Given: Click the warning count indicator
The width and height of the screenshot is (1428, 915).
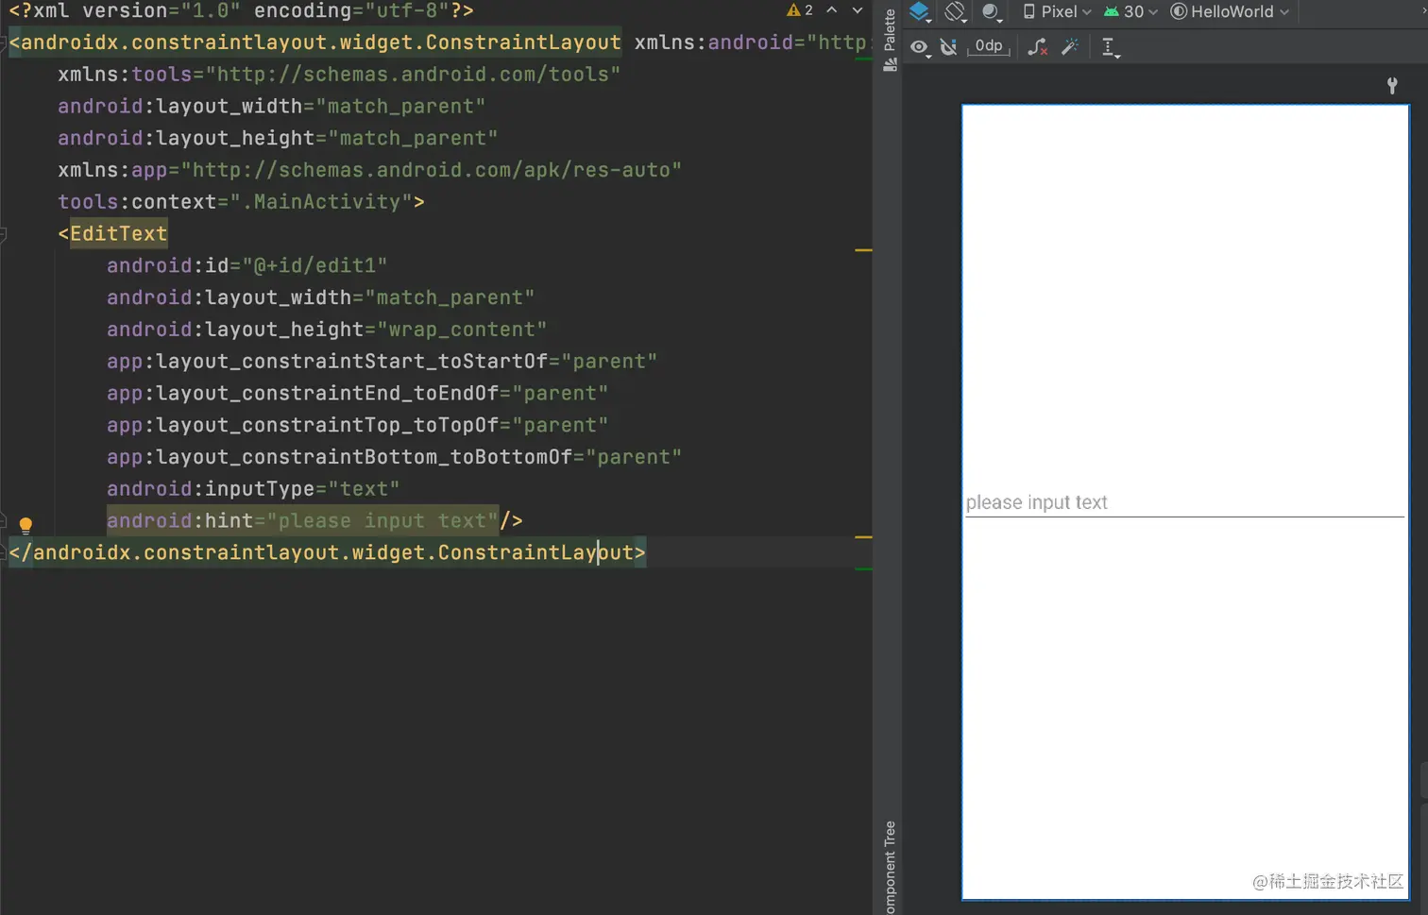Looking at the screenshot, I should click(x=800, y=10).
